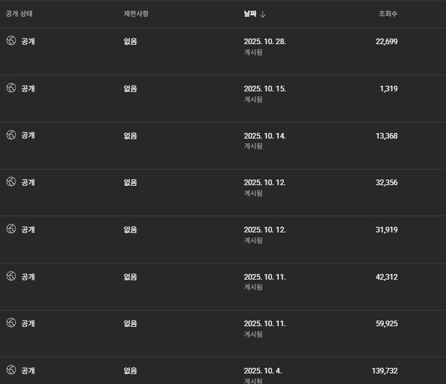446x384 pixels.
Task: Click globe icon in 139,732 views row
Action: pos(11,370)
